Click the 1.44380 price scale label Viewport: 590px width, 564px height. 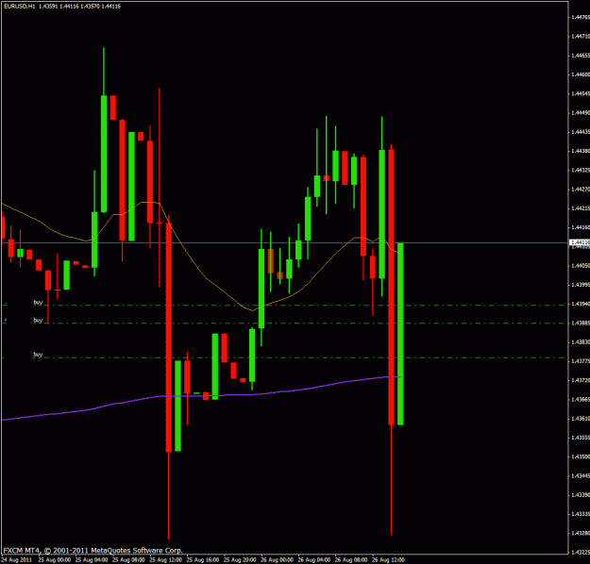pyautogui.click(x=581, y=151)
